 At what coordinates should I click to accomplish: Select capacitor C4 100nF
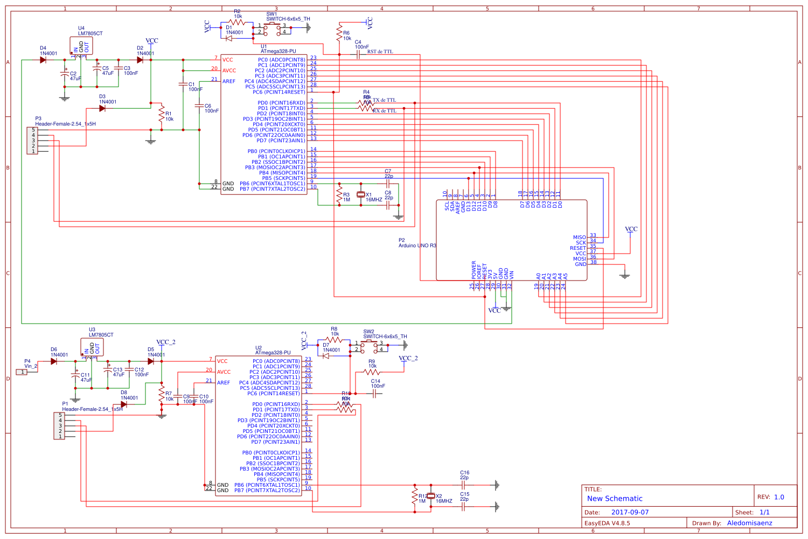pos(358,54)
